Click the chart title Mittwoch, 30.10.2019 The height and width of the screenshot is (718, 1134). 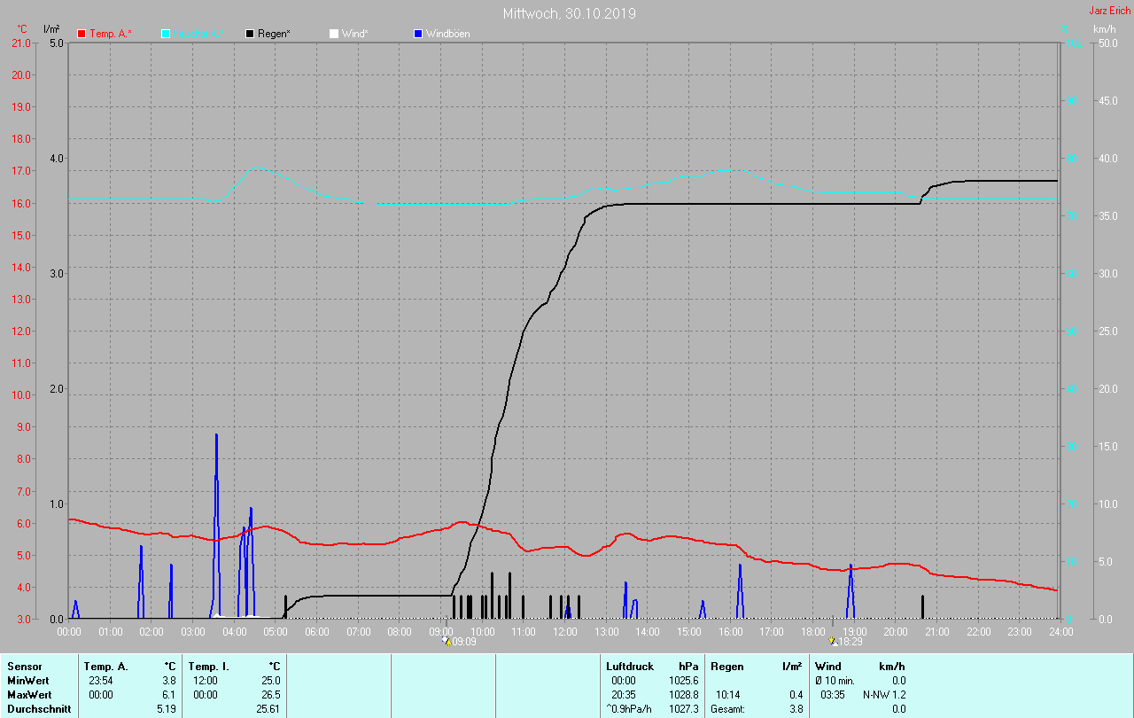point(569,13)
